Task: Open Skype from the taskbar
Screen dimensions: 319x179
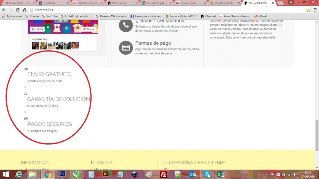Action: pos(207,174)
